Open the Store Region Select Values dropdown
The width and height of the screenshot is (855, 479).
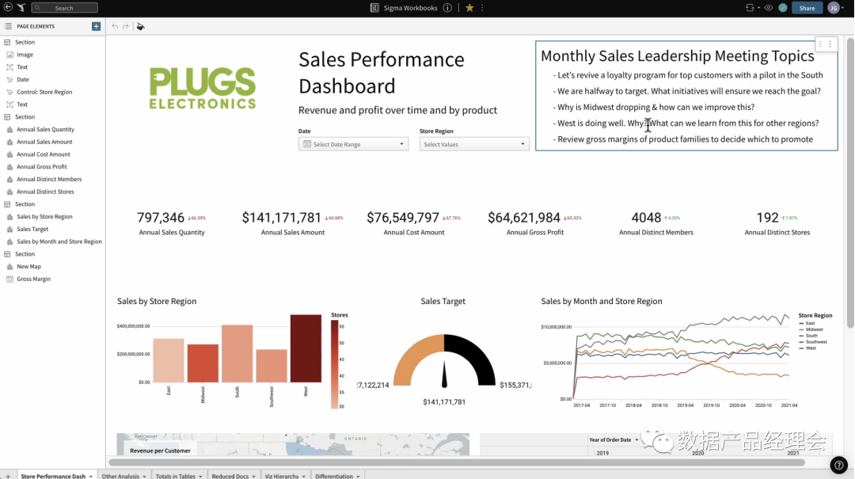[474, 144]
